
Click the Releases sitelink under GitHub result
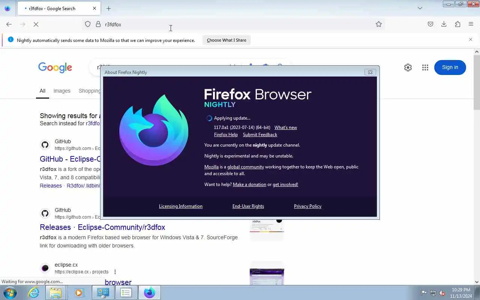[x=51, y=186]
